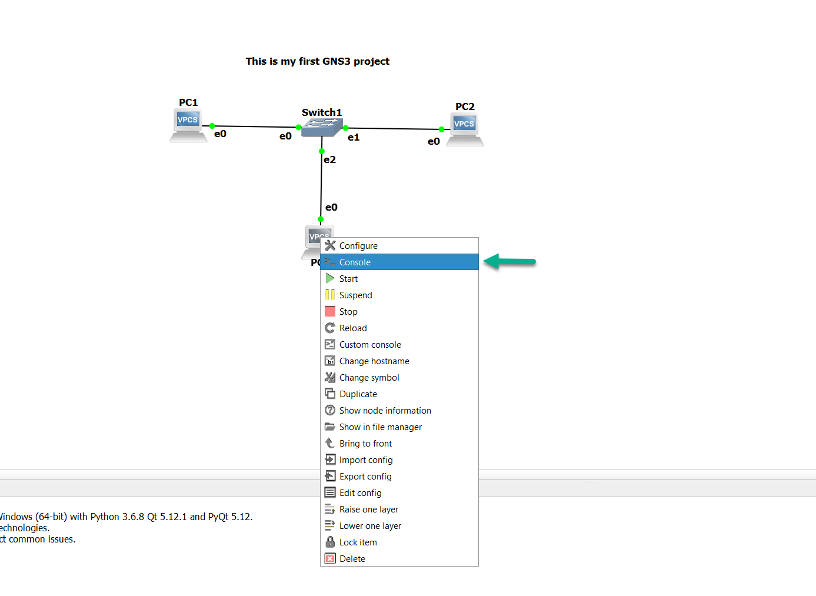Click the e0 label next to PC2
The image size is (816, 596).
434,141
